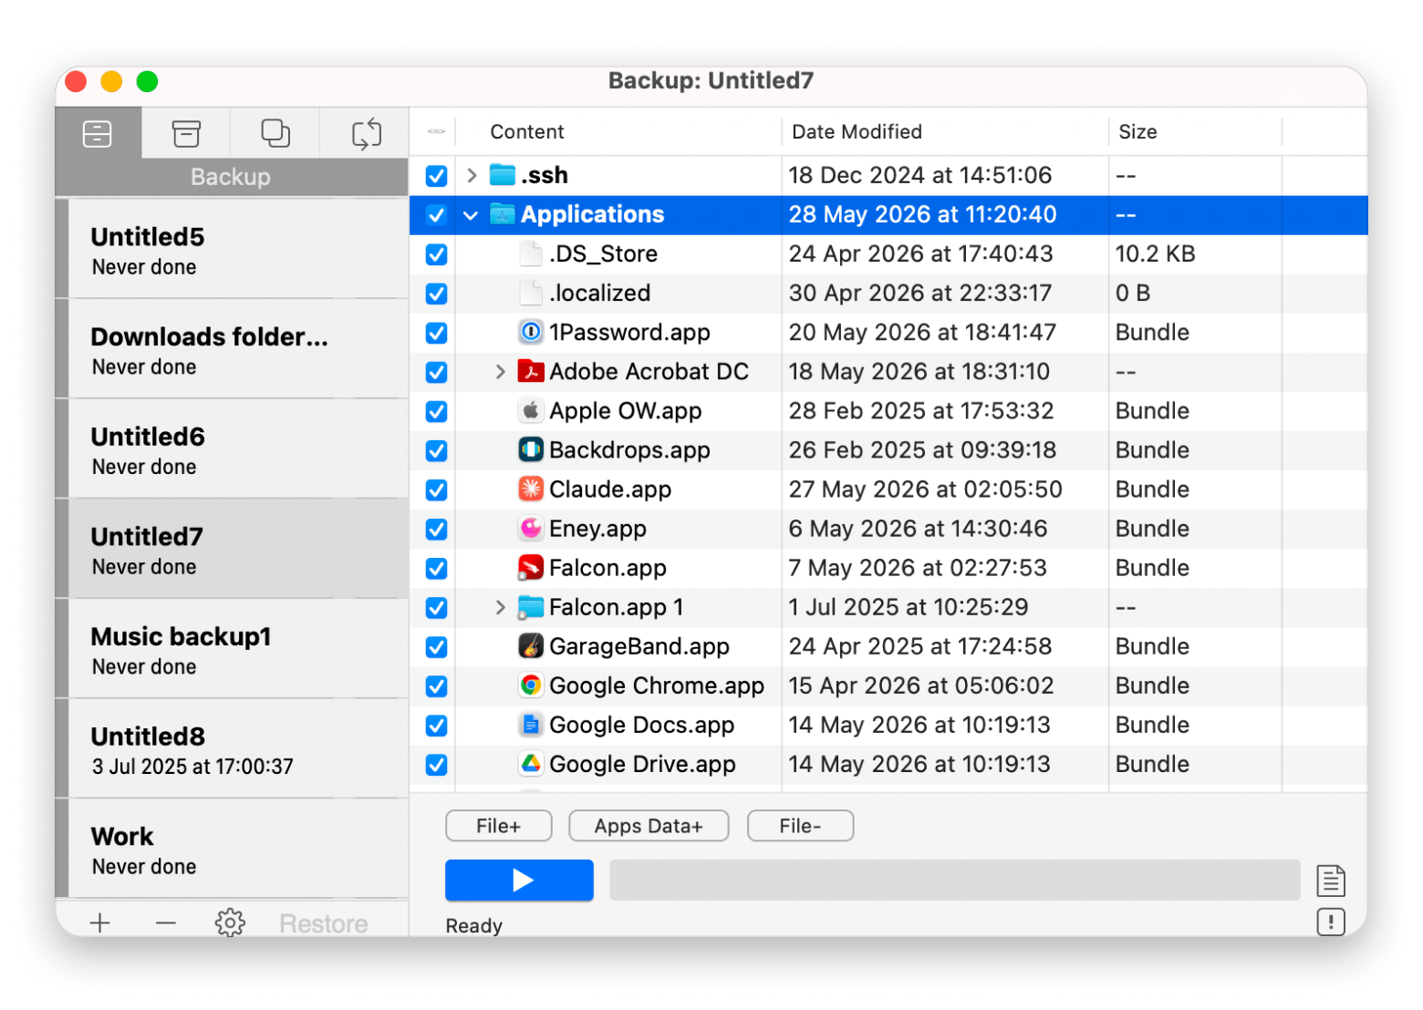Expand the Adobe Acrobat DC folder
The height and width of the screenshot is (1010, 1423).
pyautogui.click(x=500, y=371)
